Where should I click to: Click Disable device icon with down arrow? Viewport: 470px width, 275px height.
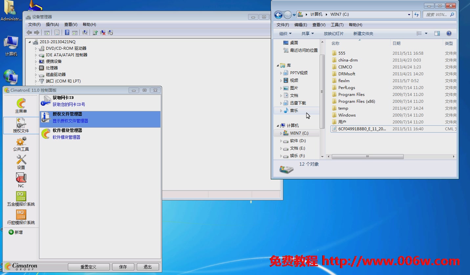coord(110,32)
